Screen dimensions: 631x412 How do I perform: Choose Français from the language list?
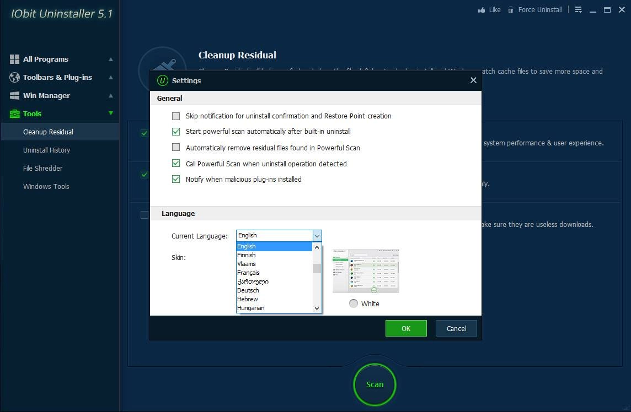(x=274, y=273)
